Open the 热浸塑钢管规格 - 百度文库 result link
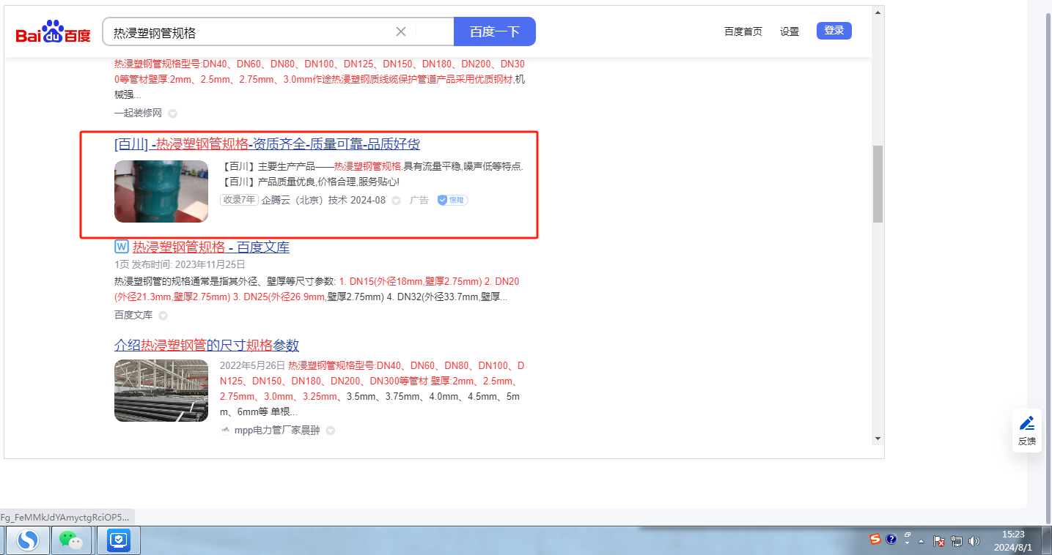 click(210, 247)
